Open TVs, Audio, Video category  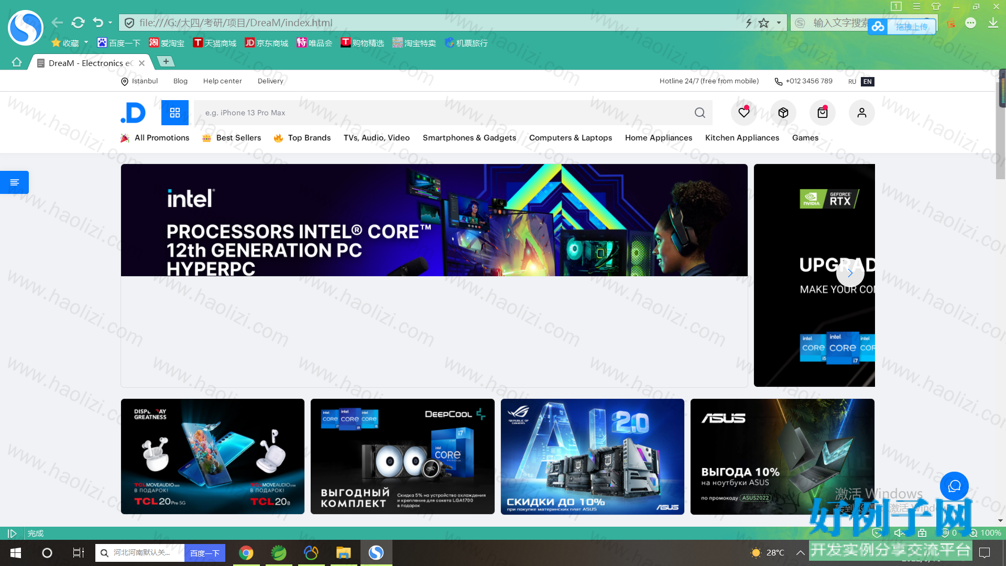coord(377,138)
